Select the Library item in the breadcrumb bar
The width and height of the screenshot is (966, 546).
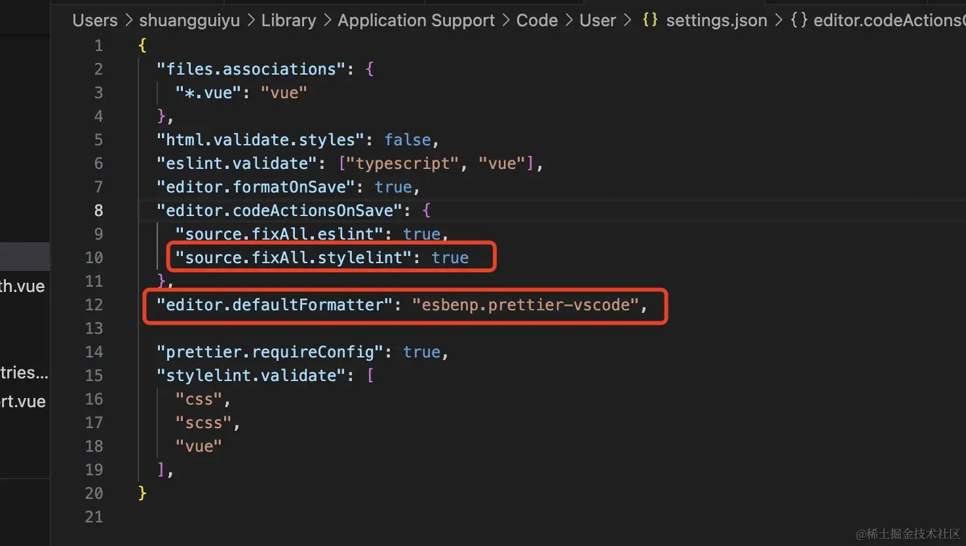click(288, 20)
